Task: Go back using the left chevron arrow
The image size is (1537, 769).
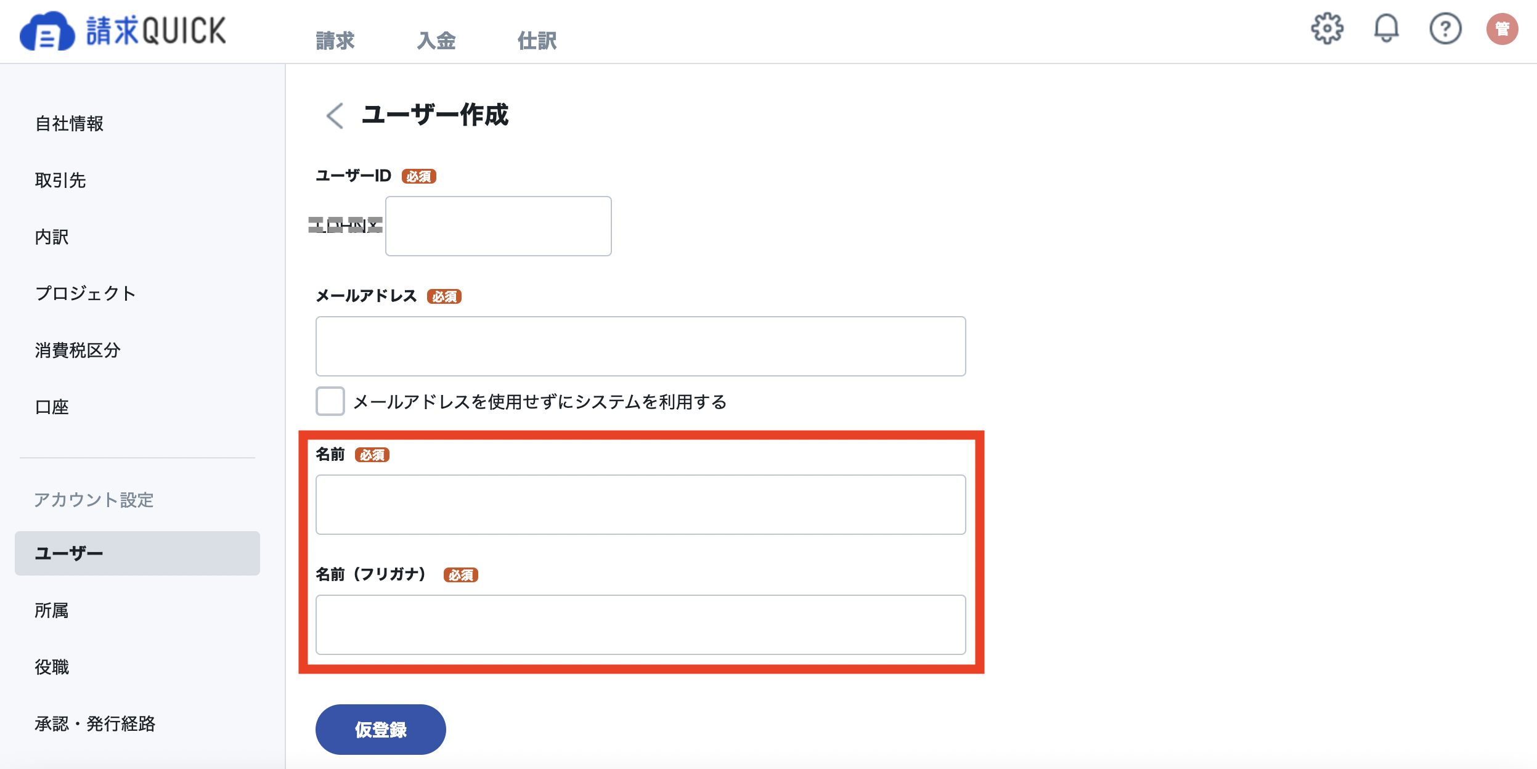Action: coord(335,115)
